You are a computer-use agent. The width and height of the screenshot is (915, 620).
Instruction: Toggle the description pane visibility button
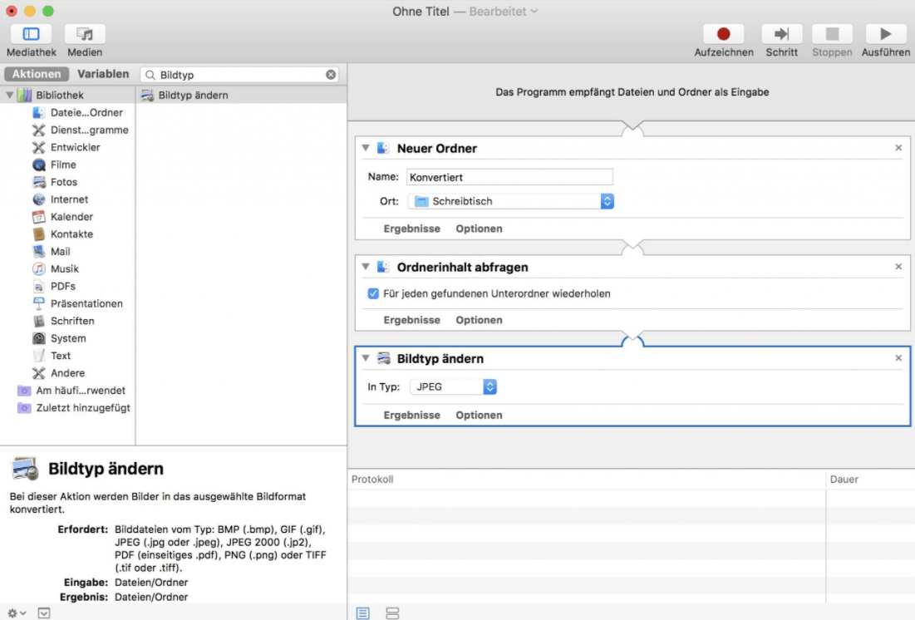point(44,613)
